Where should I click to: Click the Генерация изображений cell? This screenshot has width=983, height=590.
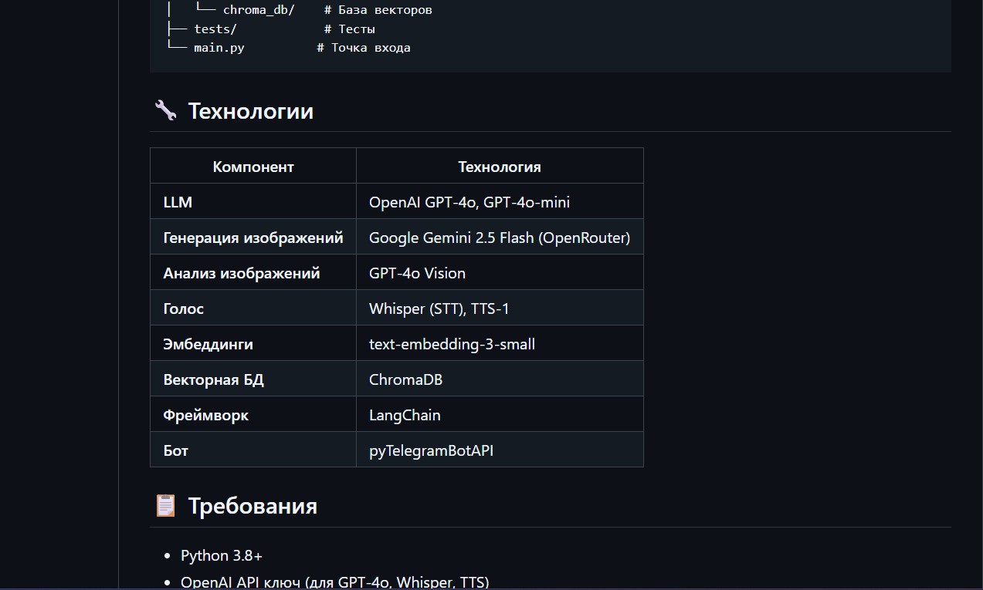click(x=253, y=237)
